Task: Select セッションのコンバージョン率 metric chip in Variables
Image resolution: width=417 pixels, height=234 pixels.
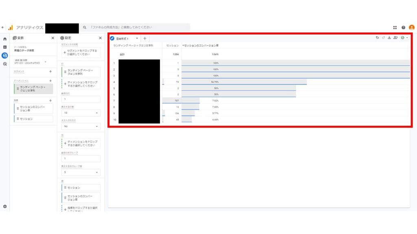Action: (x=33, y=108)
